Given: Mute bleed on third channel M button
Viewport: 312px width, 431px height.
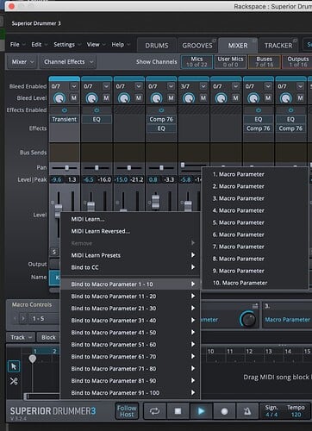Looking at the screenshot, I should (x=139, y=98).
